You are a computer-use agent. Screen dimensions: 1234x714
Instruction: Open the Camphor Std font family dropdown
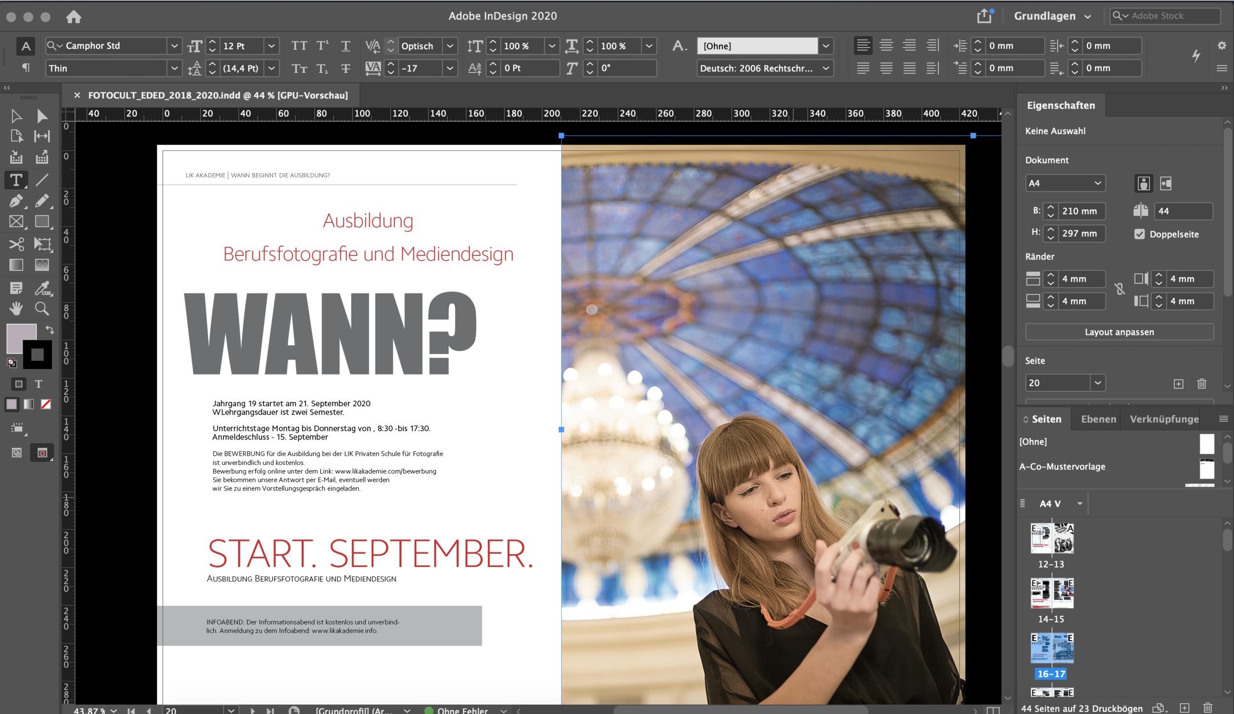point(175,45)
